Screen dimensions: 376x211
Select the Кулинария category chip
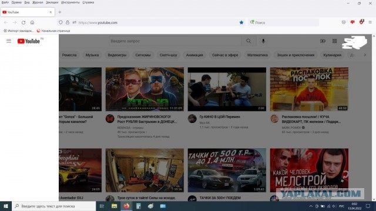point(333,55)
